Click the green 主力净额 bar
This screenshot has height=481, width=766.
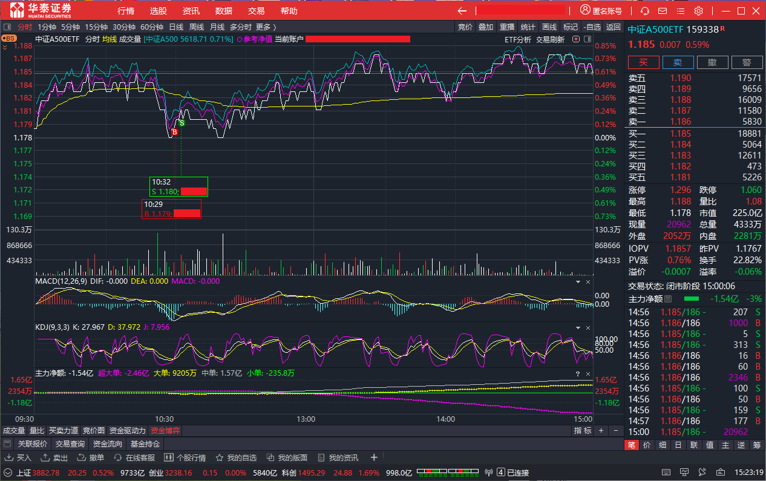point(691,299)
